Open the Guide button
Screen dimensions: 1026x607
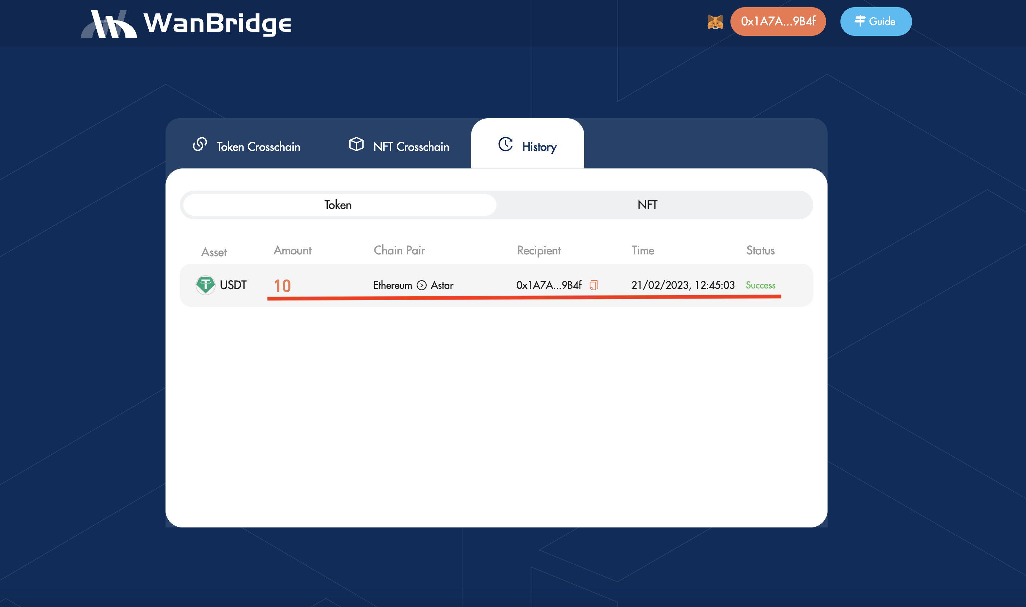click(x=876, y=21)
